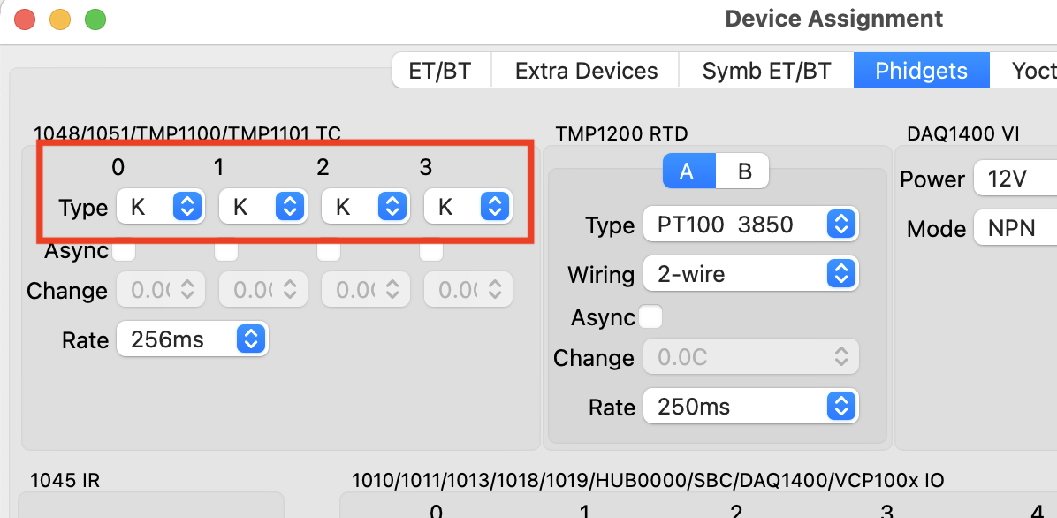
Task: Open the DAQ1400 Mode NPN dropdown
Action: [1015, 229]
